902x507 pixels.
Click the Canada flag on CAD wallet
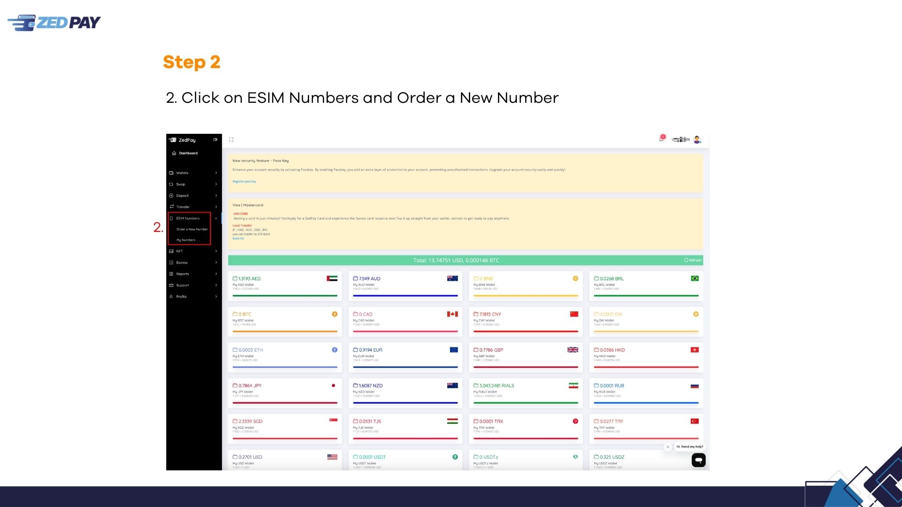click(x=452, y=314)
